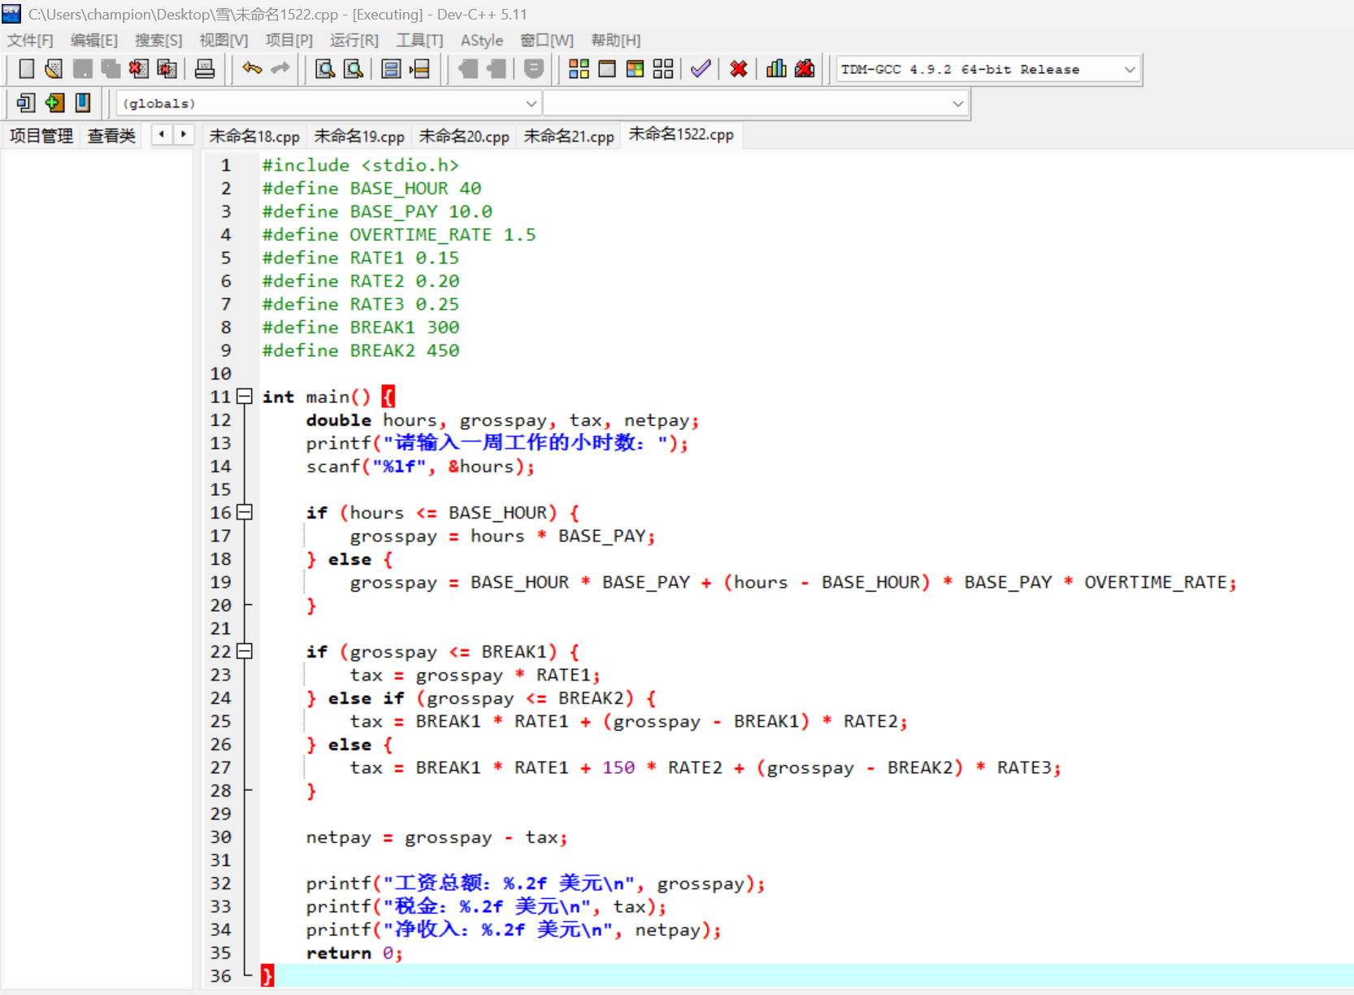Close the current file via toolbar icon
This screenshot has width=1354, height=995.
[x=138, y=69]
